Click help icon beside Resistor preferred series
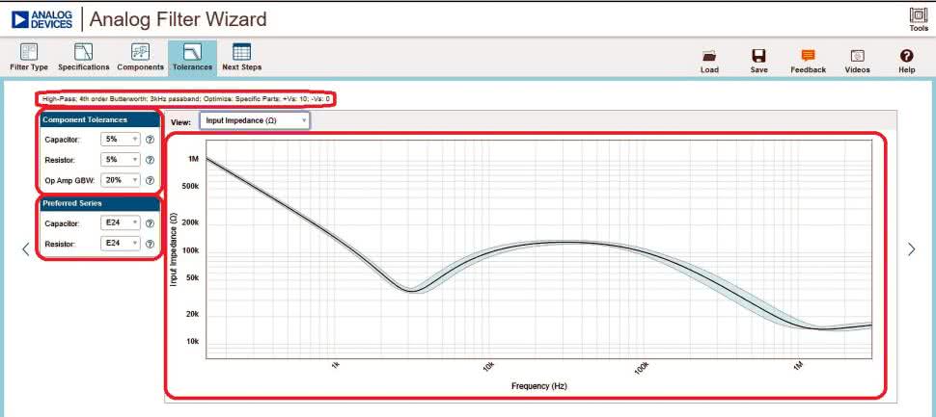 [x=150, y=244]
